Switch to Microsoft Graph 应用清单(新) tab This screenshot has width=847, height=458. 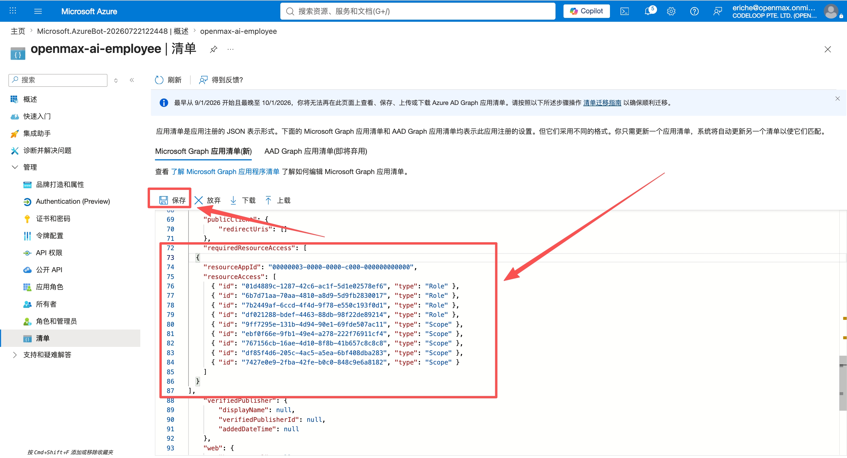(x=203, y=151)
